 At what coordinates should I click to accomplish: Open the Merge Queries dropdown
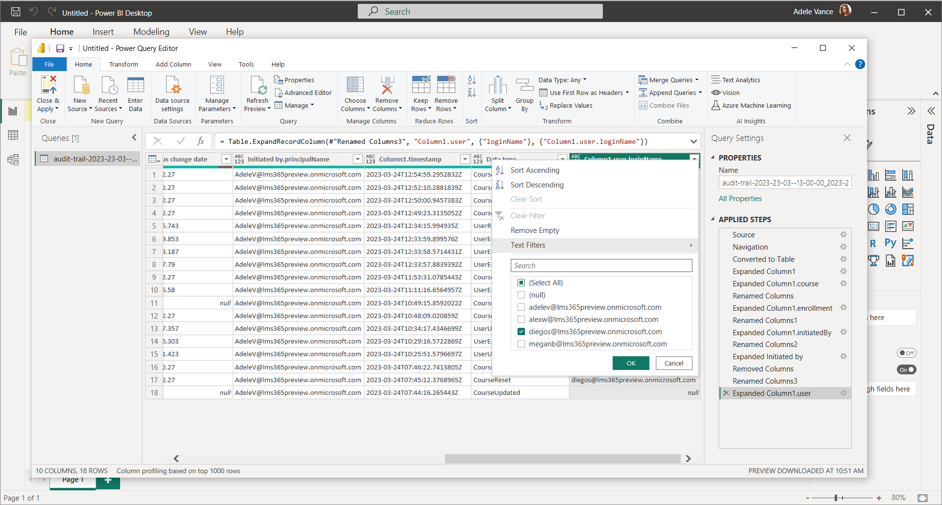tap(696, 80)
